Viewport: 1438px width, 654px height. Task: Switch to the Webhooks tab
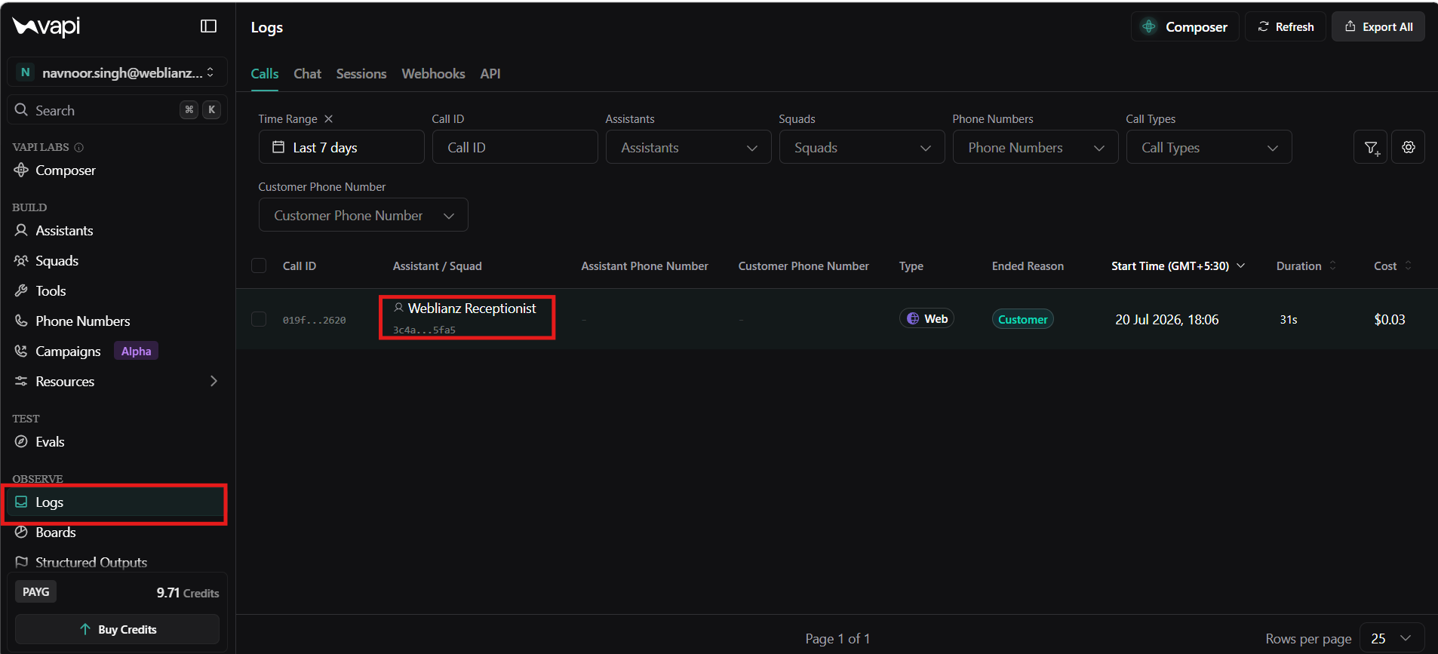coord(433,74)
